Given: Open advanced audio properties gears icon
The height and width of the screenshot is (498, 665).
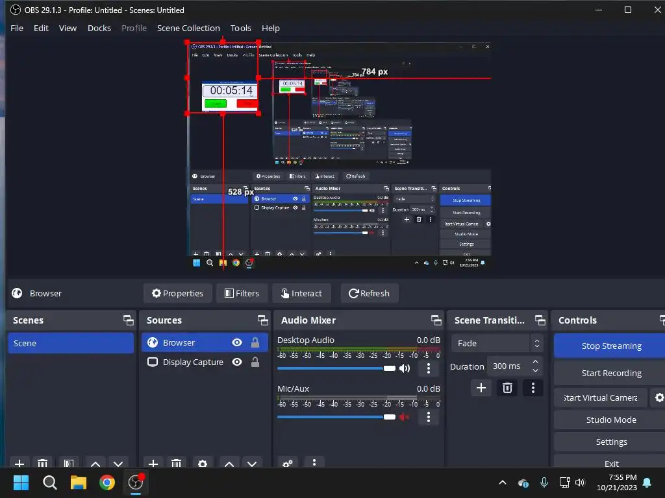Looking at the screenshot, I should tap(288, 463).
